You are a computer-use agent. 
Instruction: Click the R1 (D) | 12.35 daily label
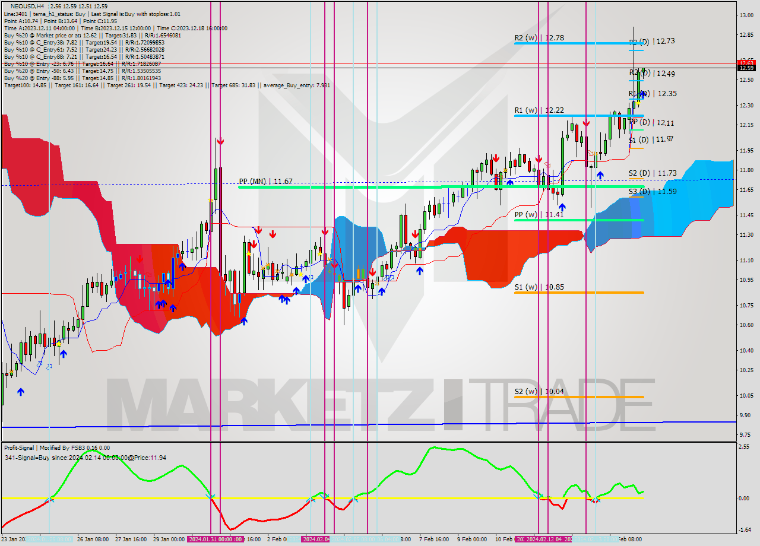tap(653, 94)
